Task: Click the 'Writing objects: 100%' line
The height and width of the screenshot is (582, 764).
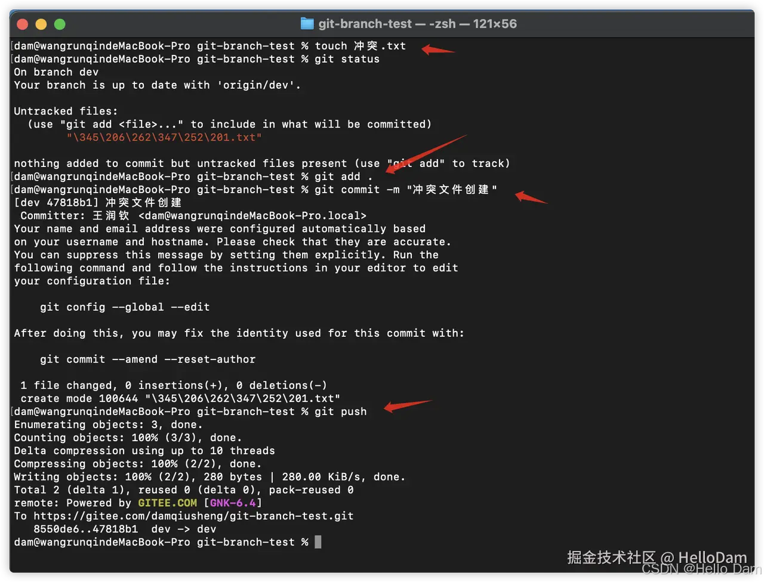Action: (x=210, y=477)
